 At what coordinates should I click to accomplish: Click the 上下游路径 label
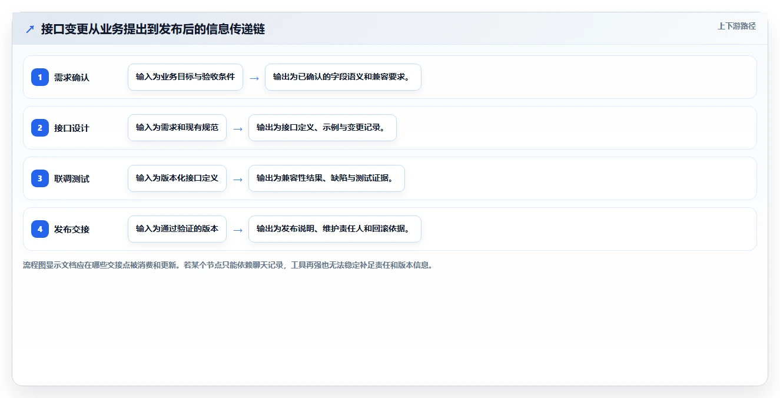pos(736,26)
